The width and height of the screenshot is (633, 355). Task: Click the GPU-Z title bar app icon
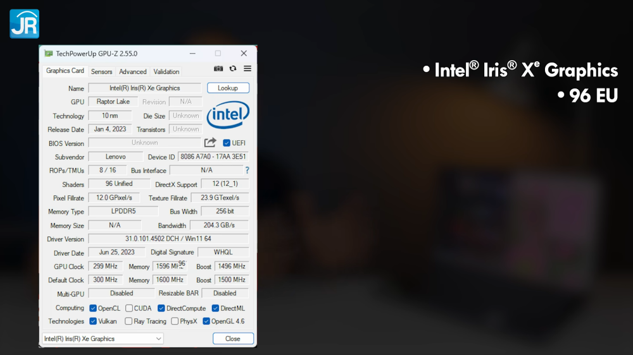click(49, 54)
